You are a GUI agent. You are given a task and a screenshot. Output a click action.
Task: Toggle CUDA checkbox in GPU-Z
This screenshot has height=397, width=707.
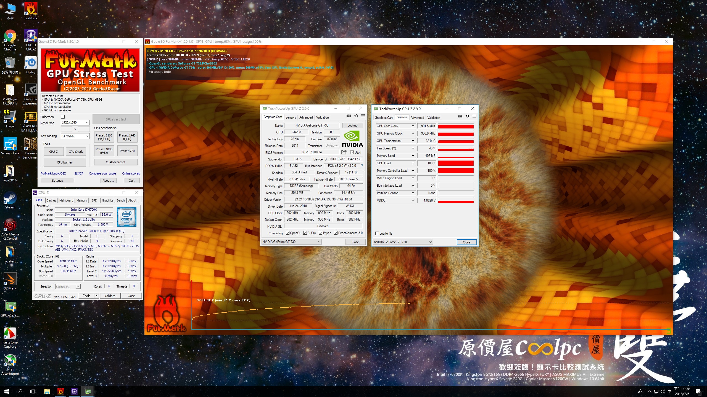(x=305, y=233)
